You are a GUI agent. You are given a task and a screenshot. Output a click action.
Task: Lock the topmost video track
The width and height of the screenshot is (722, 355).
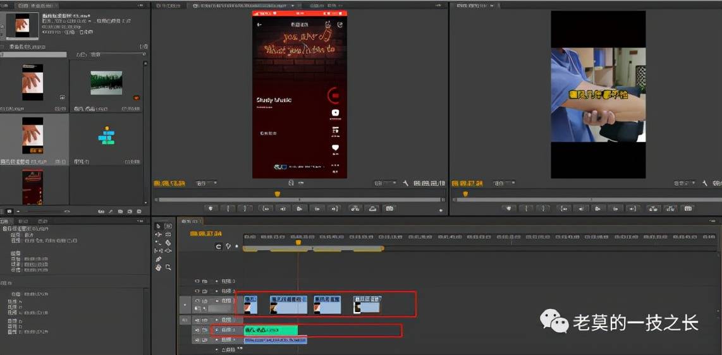204,281
